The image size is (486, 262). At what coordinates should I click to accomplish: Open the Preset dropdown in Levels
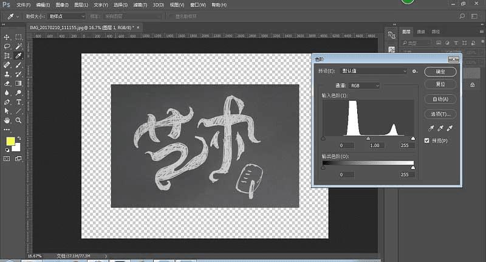[x=374, y=71]
